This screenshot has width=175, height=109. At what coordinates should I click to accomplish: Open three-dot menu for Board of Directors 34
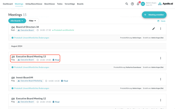point(161,29)
